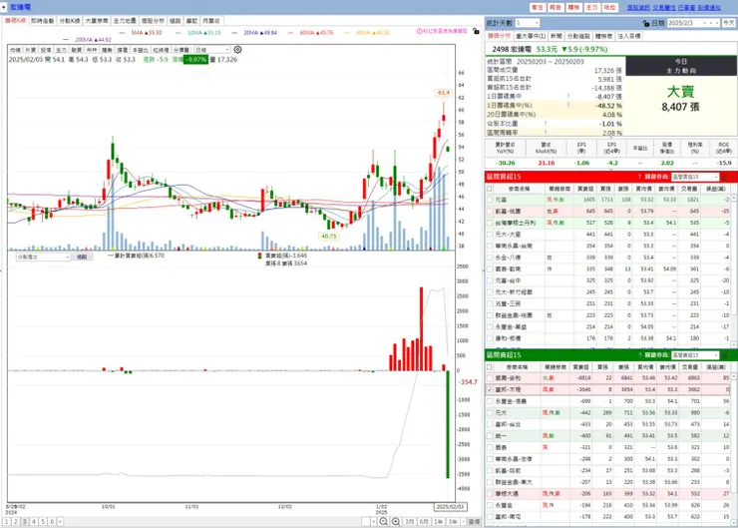Toggle lock icon beside 日期 label

(x=646, y=23)
